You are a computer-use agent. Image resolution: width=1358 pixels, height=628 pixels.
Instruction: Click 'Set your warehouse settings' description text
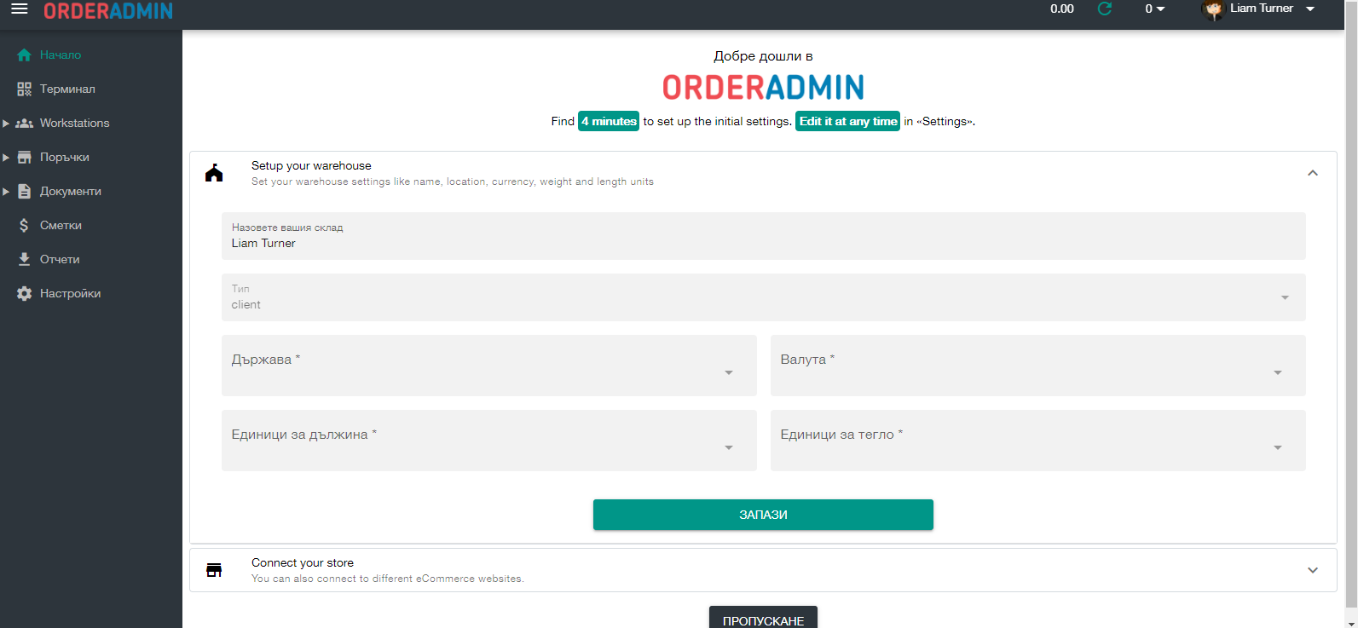point(453,181)
